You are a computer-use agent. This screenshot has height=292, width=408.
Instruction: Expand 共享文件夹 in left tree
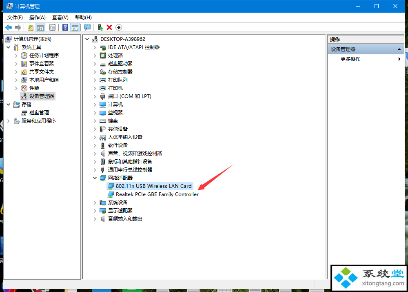coord(16,71)
